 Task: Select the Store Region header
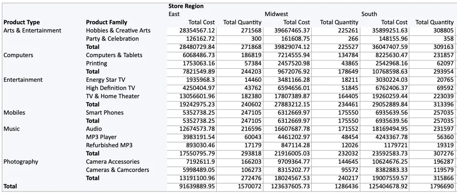(x=186, y=6)
